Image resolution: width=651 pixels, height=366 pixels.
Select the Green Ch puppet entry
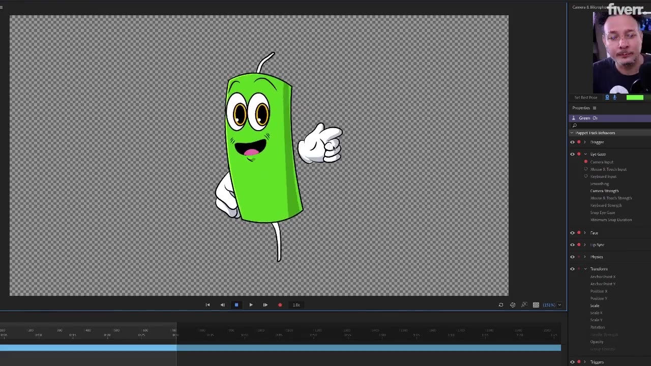(610, 118)
